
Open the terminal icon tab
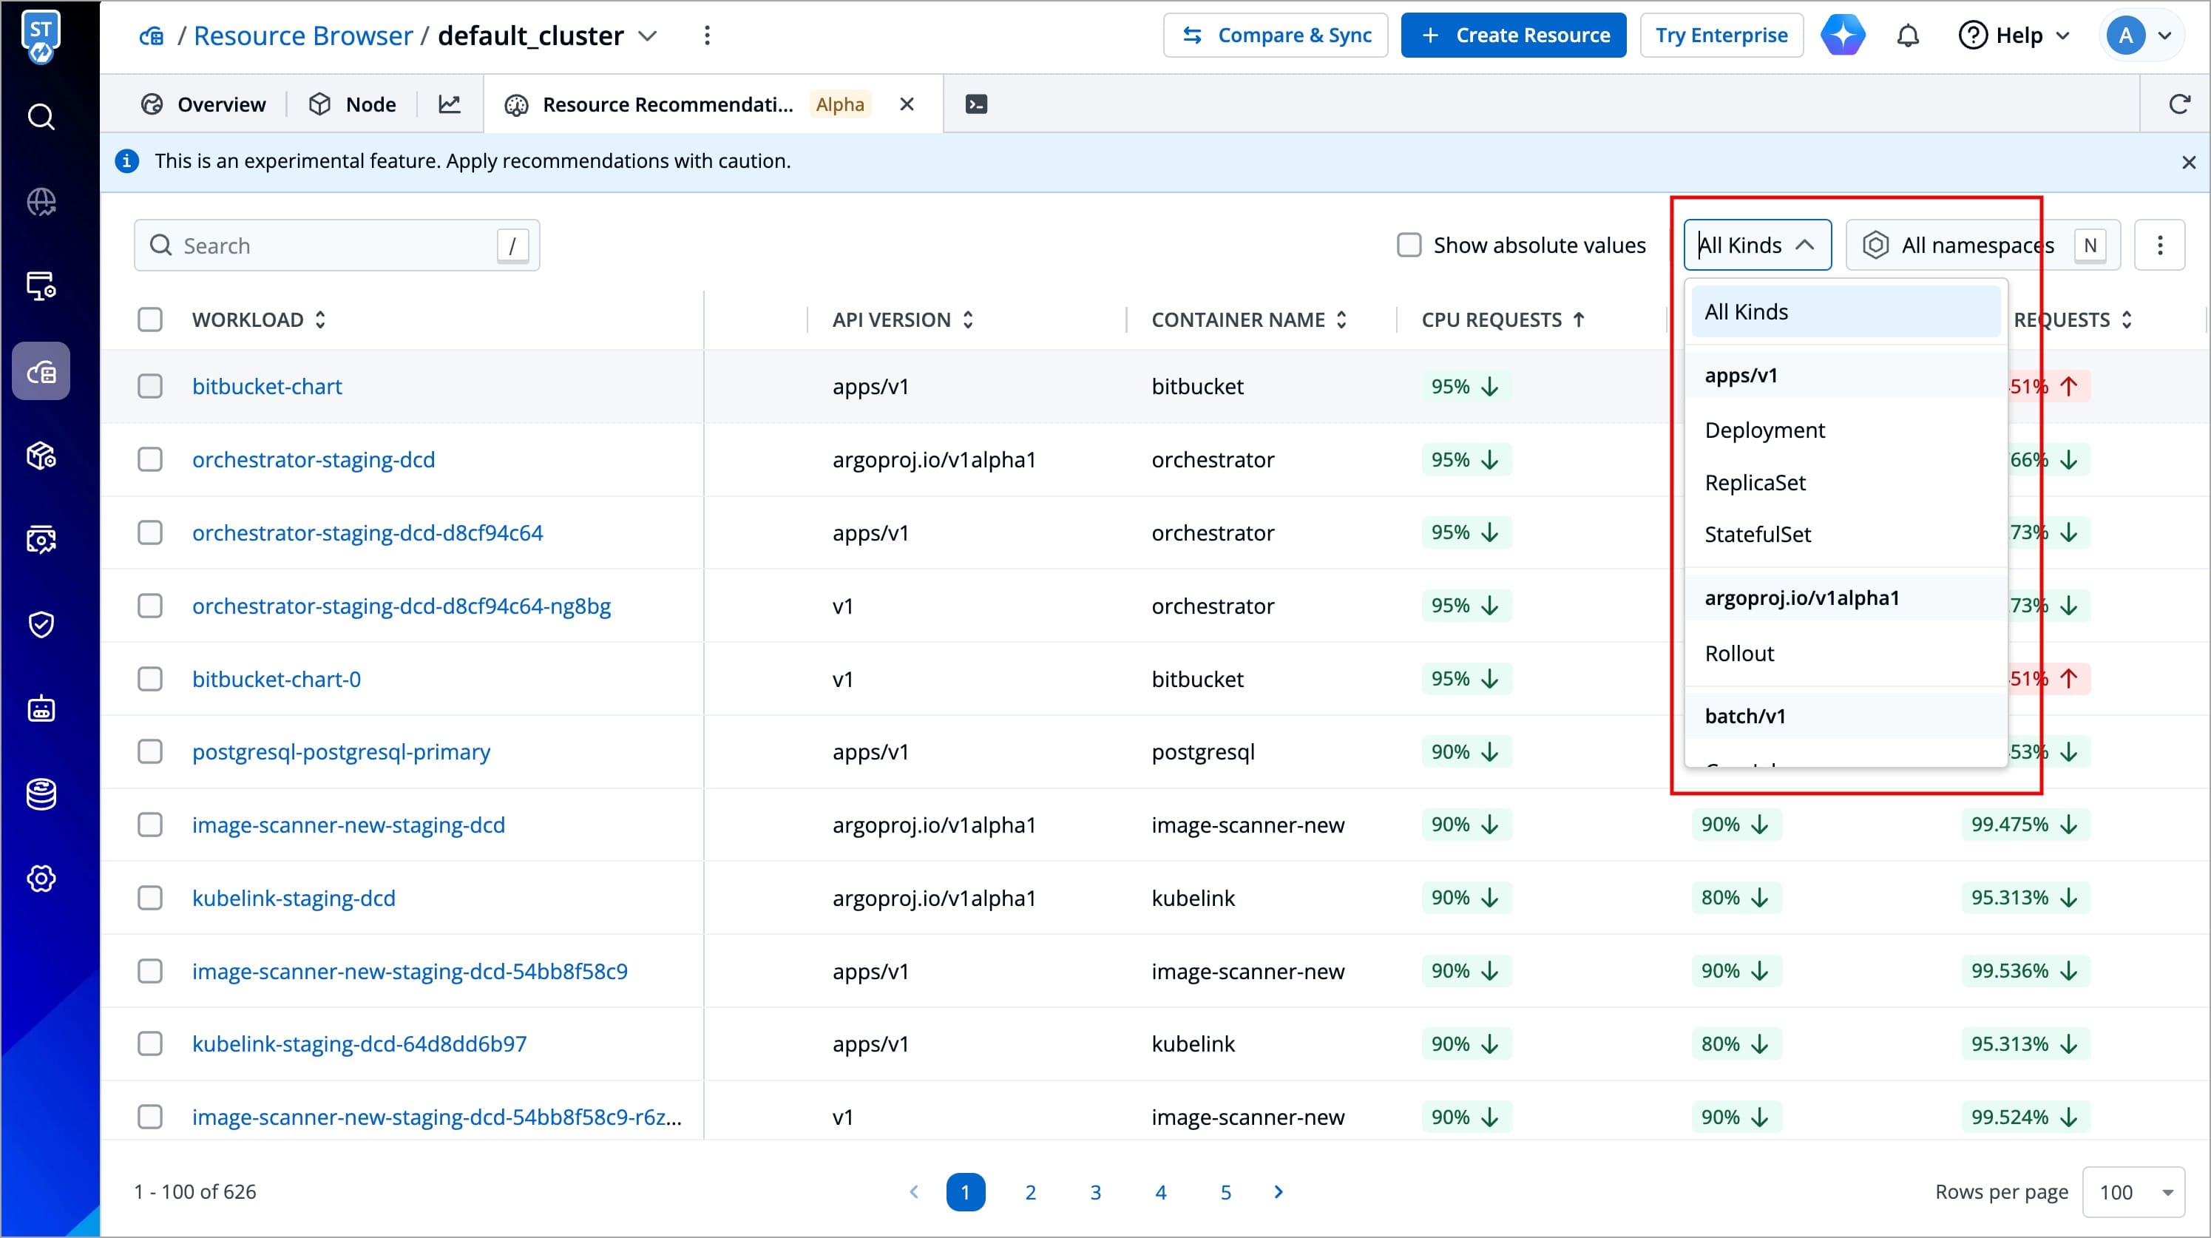tap(976, 104)
